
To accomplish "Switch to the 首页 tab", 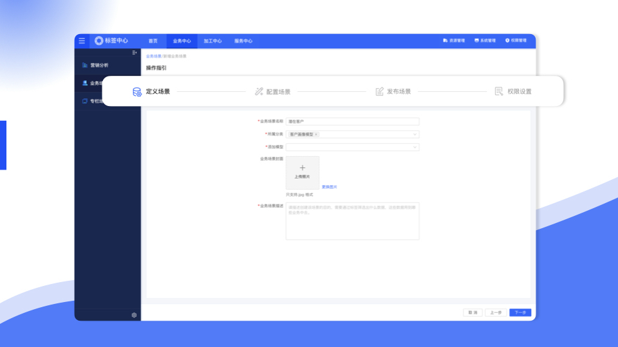I will [x=153, y=41].
